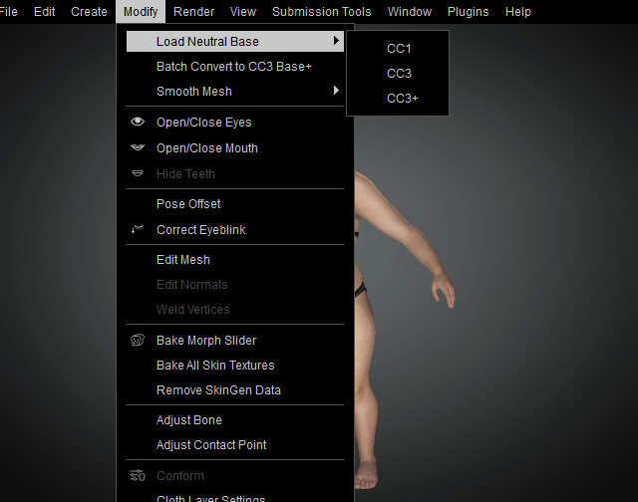
Task: Expand the Load Neutral Base submenu arrow
Action: pos(337,42)
